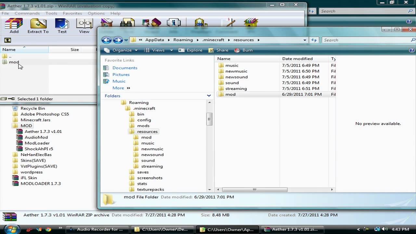Click the Folders tree vertical scrollbar thumb
Screen dimensions: 416x234
[x=210, y=119]
